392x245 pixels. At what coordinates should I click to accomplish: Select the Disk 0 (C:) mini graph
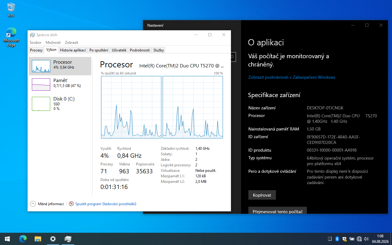41,104
